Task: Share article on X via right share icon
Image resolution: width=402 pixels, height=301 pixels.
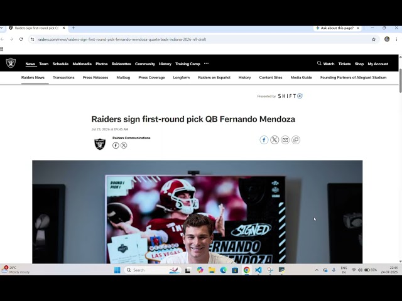Action: pyautogui.click(x=274, y=140)
